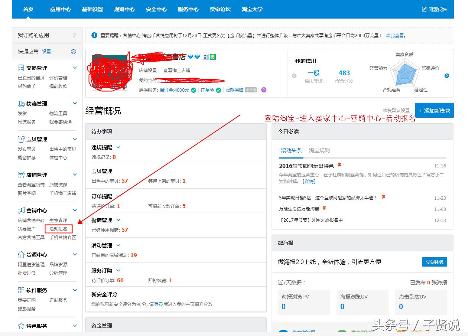This screenshot has height=336, width=468.
Task: Open the 应用中心 menu item
Action: (61, 9)
